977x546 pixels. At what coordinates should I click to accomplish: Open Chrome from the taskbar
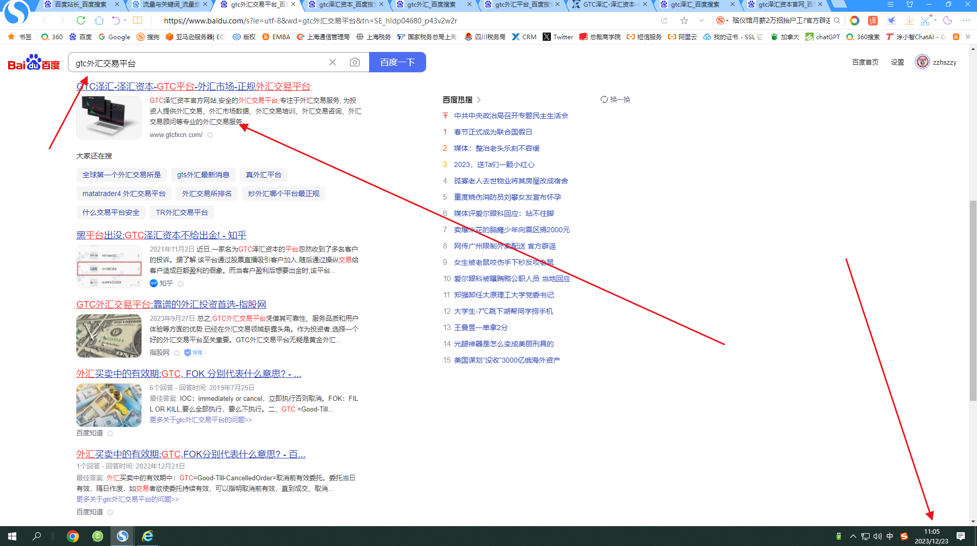(x=73, y=536)
